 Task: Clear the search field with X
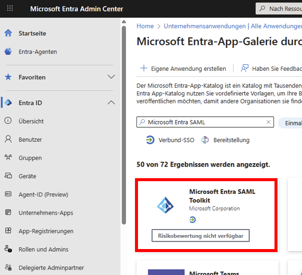point(268,122)
